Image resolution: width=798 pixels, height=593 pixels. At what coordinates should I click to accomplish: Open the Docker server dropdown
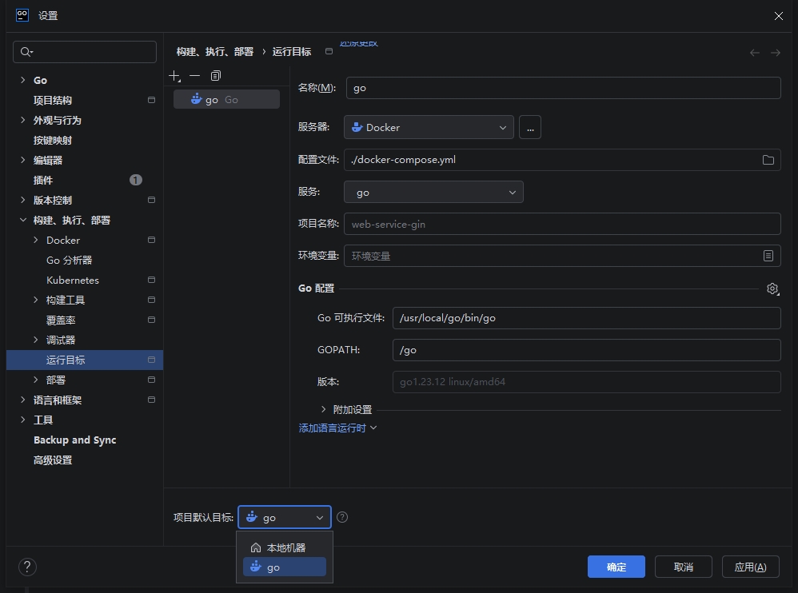(429, 127)
